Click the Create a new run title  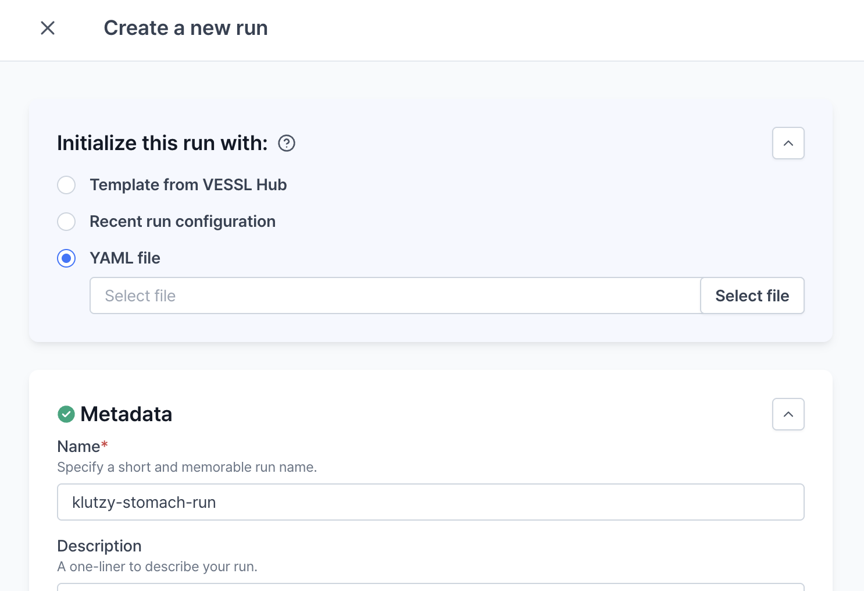(x=185, y=28)
